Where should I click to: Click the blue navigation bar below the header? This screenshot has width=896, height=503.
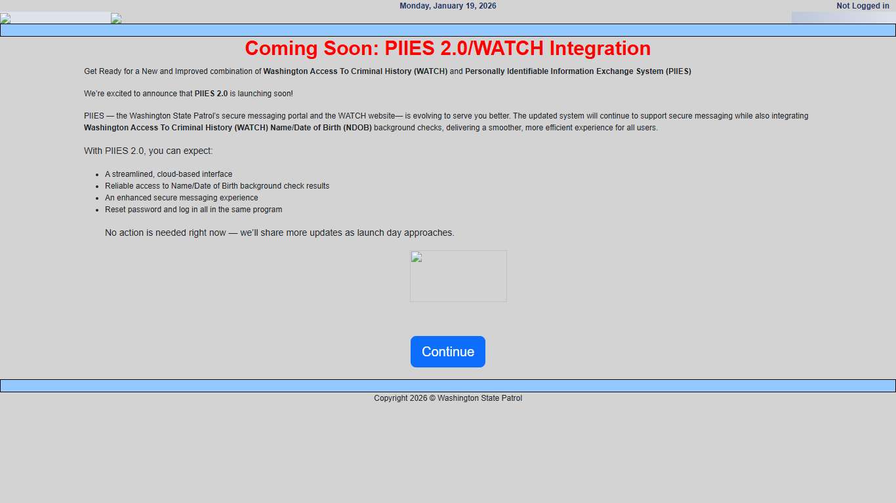coord(447,30)
